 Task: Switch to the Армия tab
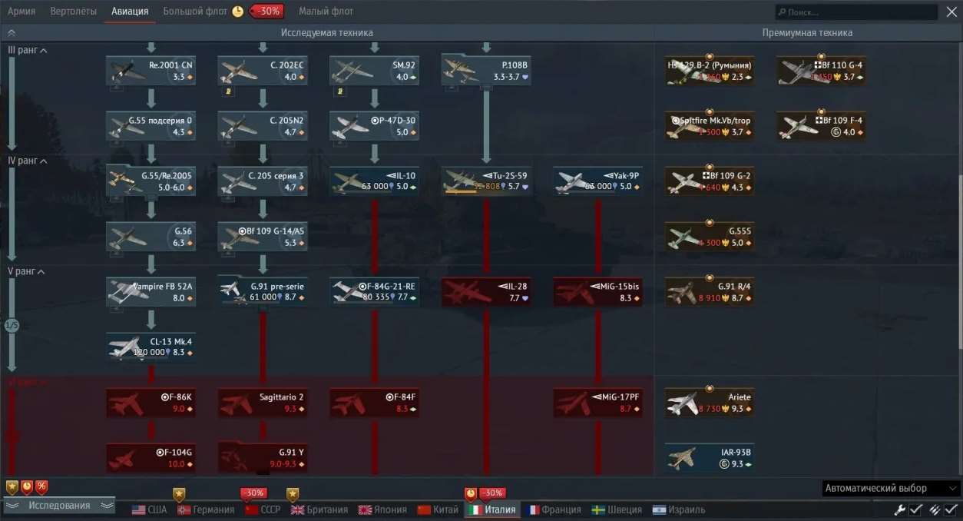(x=22, y=12)
